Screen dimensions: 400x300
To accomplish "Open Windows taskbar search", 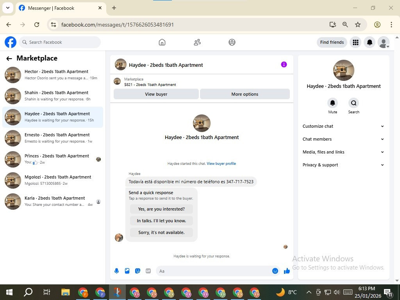I will (x=28, y=292).
